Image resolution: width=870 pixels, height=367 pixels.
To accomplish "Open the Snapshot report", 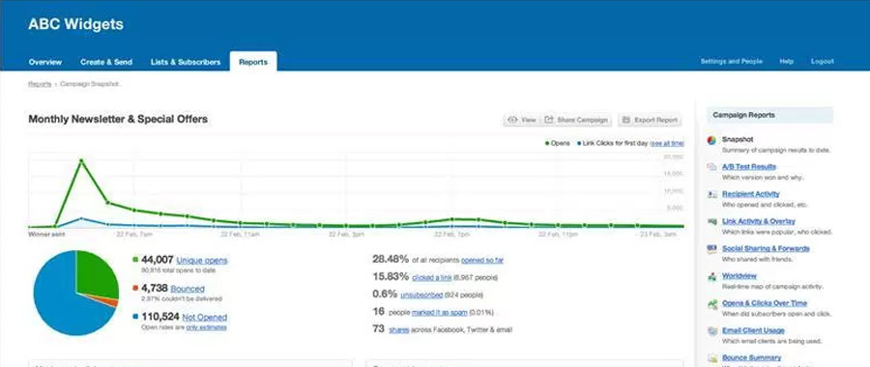I will click(738, 140).
